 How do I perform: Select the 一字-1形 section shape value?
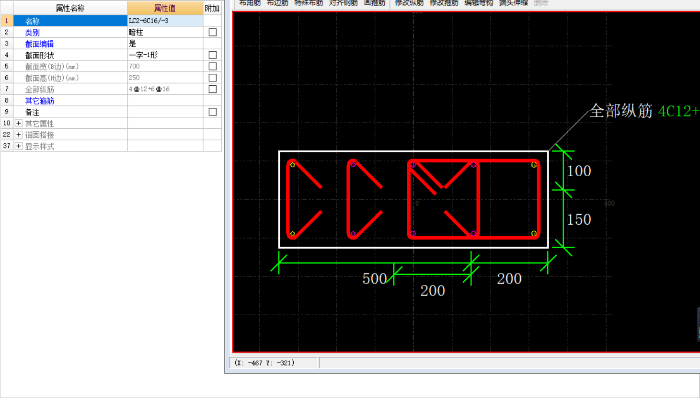click(165, 55)
